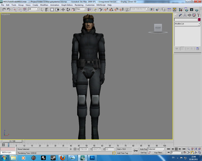Open the MAXScript menu
This screenshot has width=202, height=161.
coord(101,5)
